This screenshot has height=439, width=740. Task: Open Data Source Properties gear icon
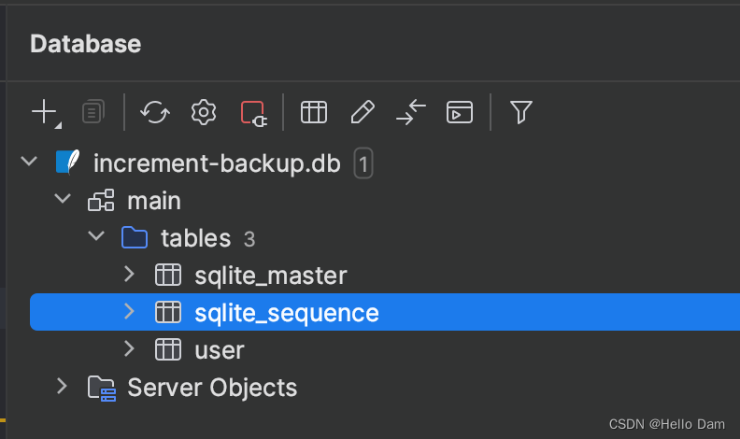204,112
